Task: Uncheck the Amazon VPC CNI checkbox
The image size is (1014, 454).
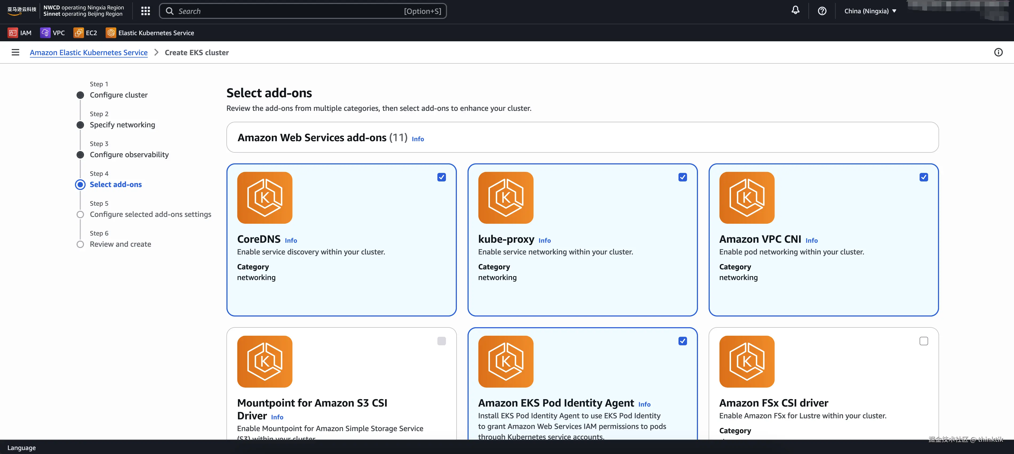Action: pyautogui.click(x=924, y=177)
